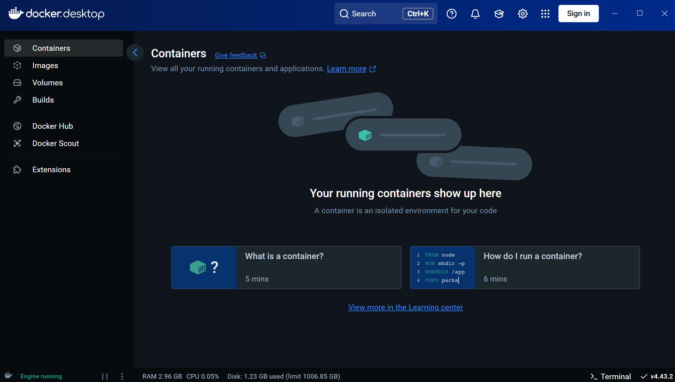Viewport: 675px width, 382px height.
Task: Click the Disk usage status text
Action: point(284,376)
